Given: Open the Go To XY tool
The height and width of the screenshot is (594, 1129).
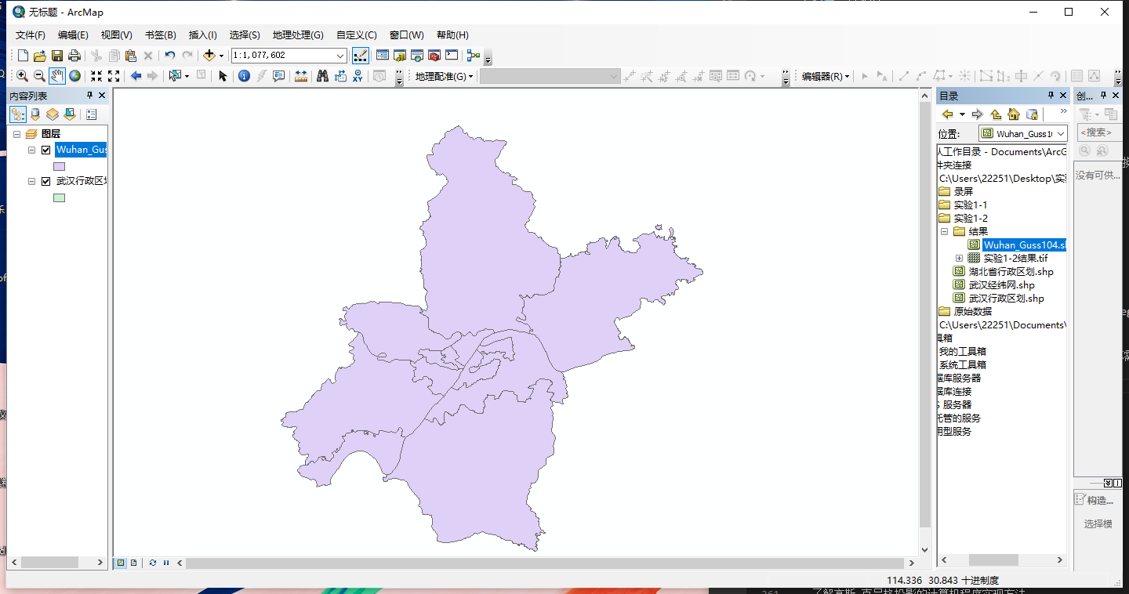Looking at the screenshot, I should coord(358,76).
